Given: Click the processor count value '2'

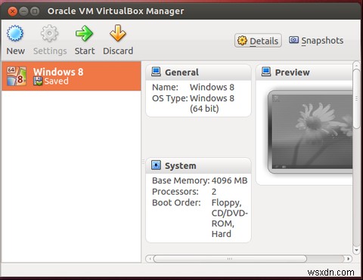Looking at the screenshot, I should coord(214,192).
